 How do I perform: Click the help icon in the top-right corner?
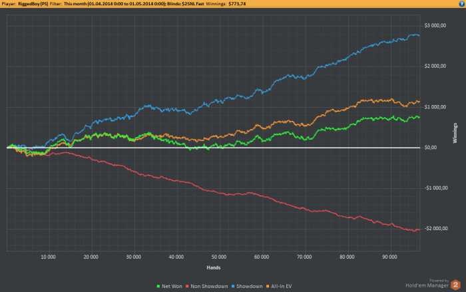[x=463, y=3]
